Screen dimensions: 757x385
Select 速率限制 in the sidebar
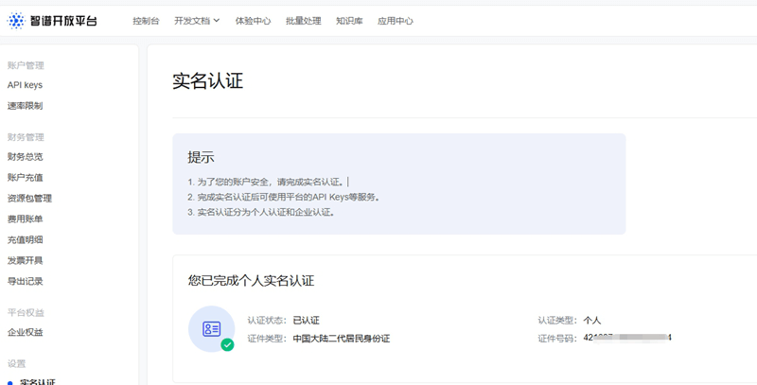[26, 106]
